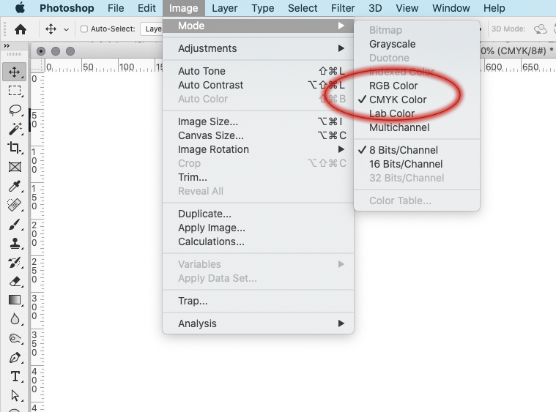Choose Trap... command

click(258, 301)
